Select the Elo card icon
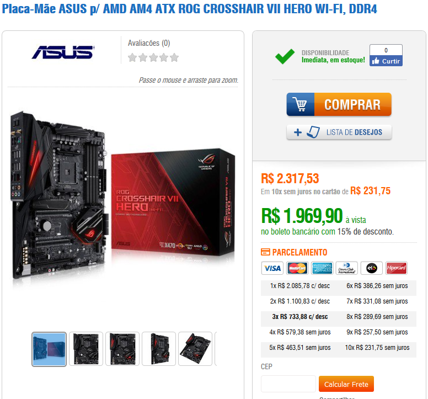This screenshot has width=428, height=399. [372, 268]
